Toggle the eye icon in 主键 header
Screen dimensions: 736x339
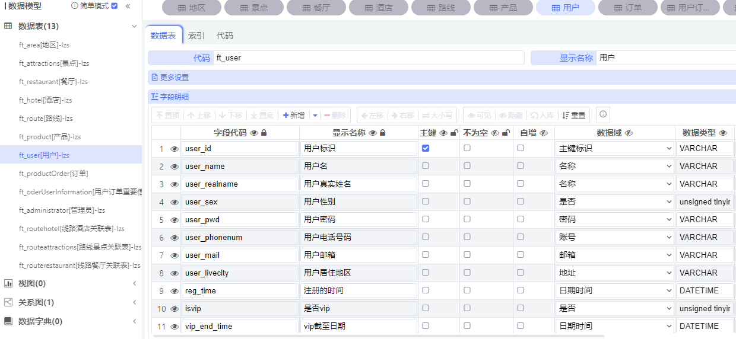pos(443,133)
